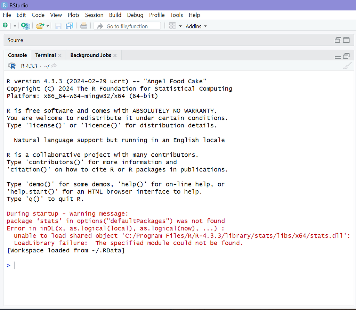Click the Save All documents icon
Screen dimensions: 356x310
tap(70, 26)
